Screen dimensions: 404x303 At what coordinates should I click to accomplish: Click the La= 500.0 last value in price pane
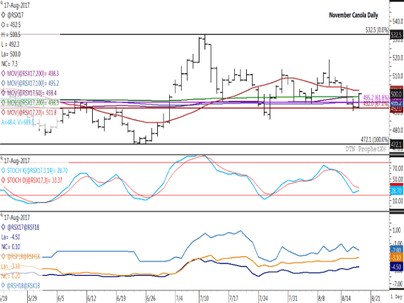point(11,54)
